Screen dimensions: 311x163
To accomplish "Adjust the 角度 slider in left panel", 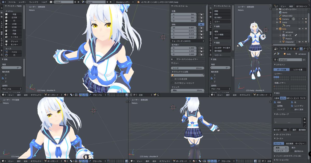I will pyautogui.click(x=11, y=67).
